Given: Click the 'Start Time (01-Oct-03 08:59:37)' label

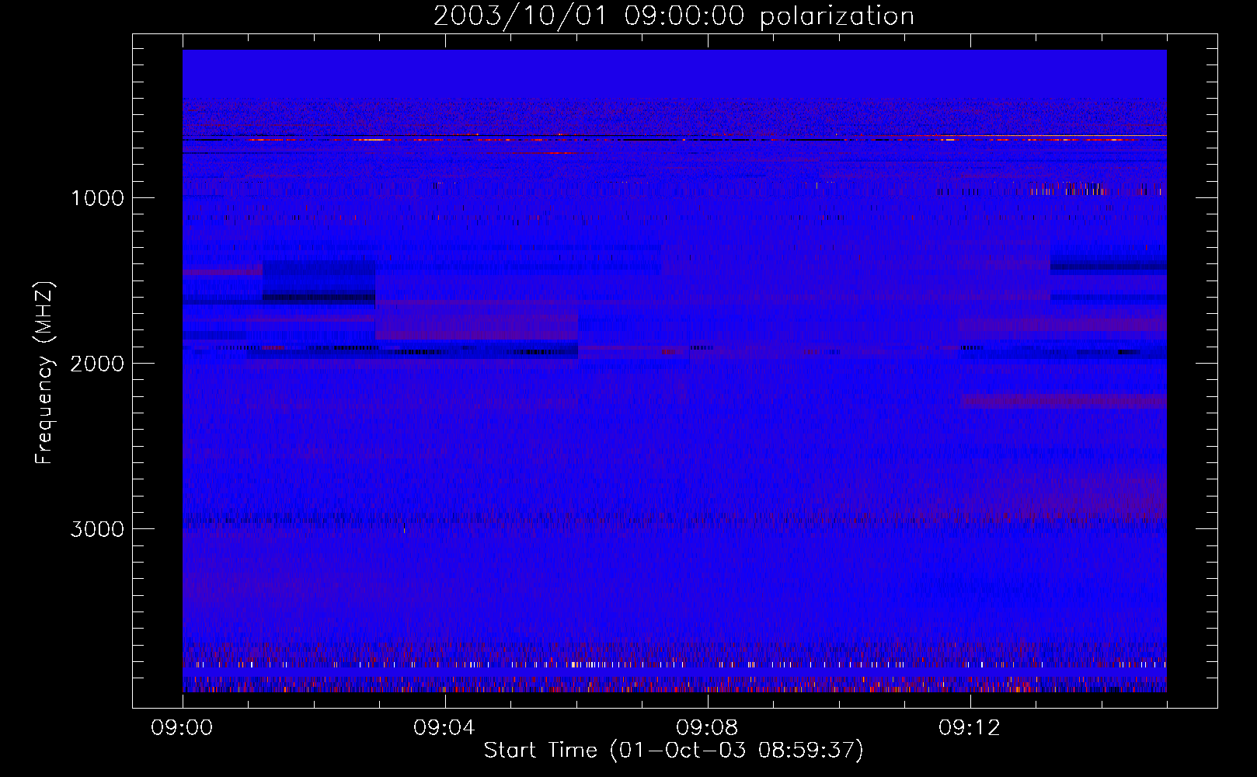Looking at the screenshot, I should [674, 751].
